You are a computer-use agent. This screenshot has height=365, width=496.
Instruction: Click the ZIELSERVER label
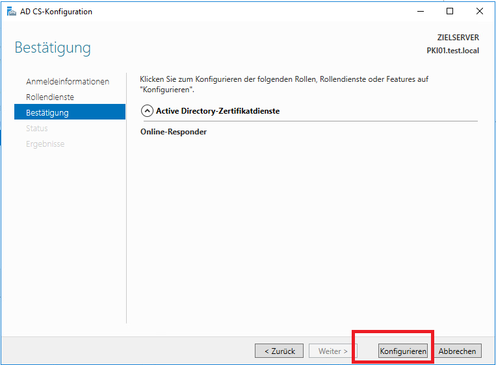[x=458, y=38]
